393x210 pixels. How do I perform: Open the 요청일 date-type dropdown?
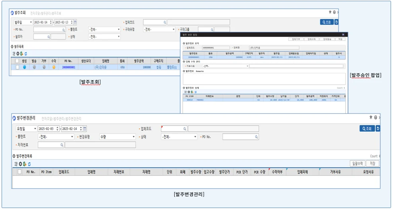[x=27, y=129]
